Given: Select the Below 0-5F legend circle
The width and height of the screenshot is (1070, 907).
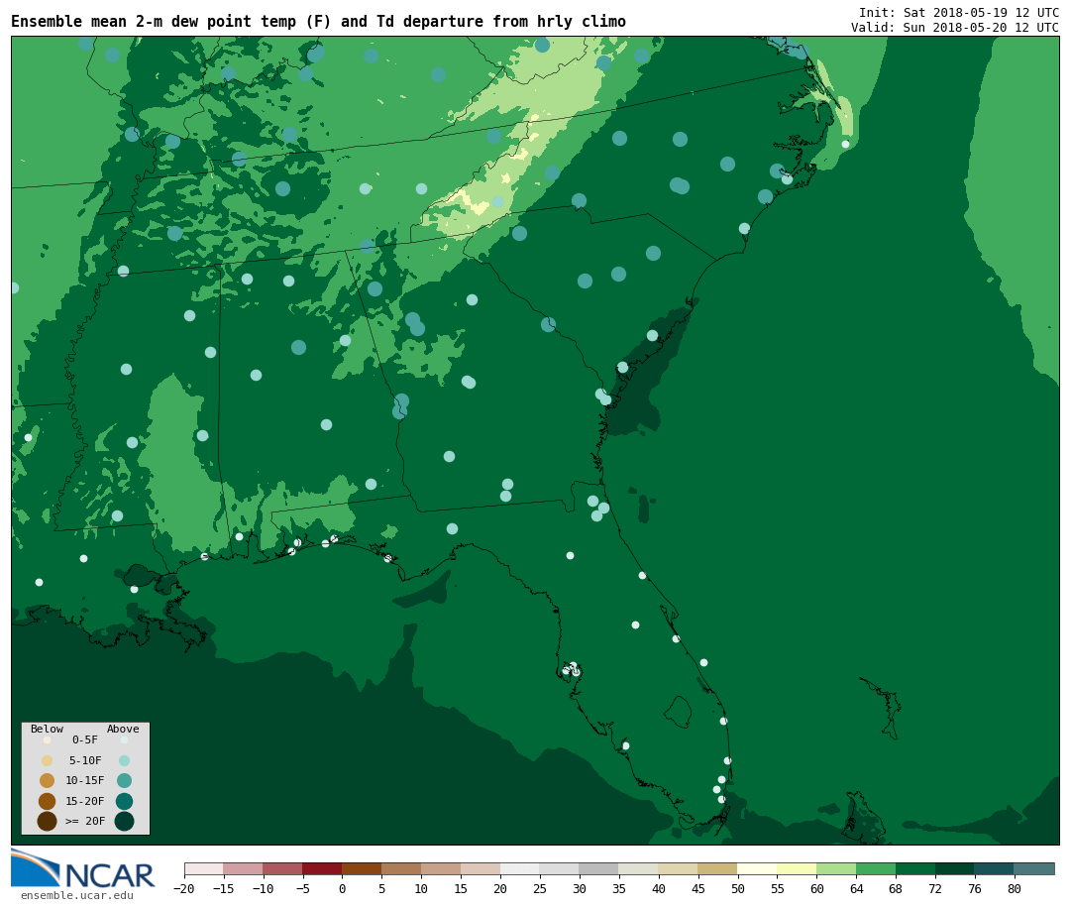Looking at the screenshot, I should pos(48,739).
